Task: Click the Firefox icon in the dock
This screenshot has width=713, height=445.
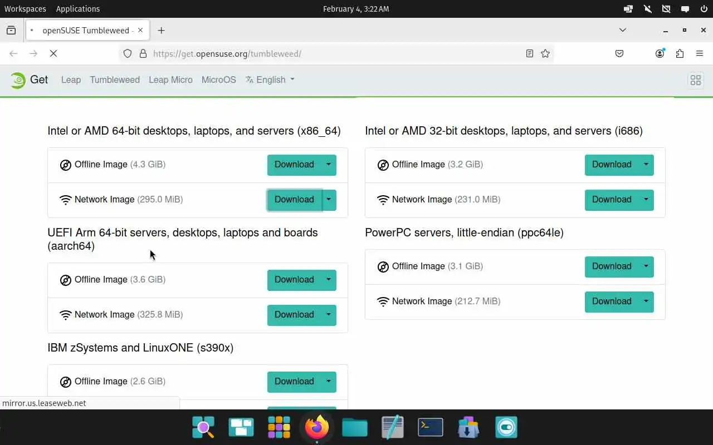Action: pos(317,427)
